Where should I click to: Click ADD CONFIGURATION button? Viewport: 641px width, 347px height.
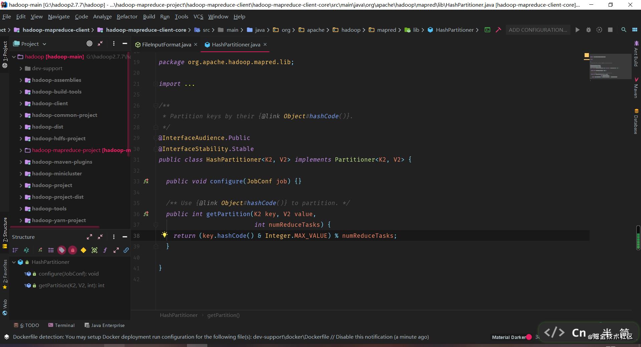click(538, 30)
